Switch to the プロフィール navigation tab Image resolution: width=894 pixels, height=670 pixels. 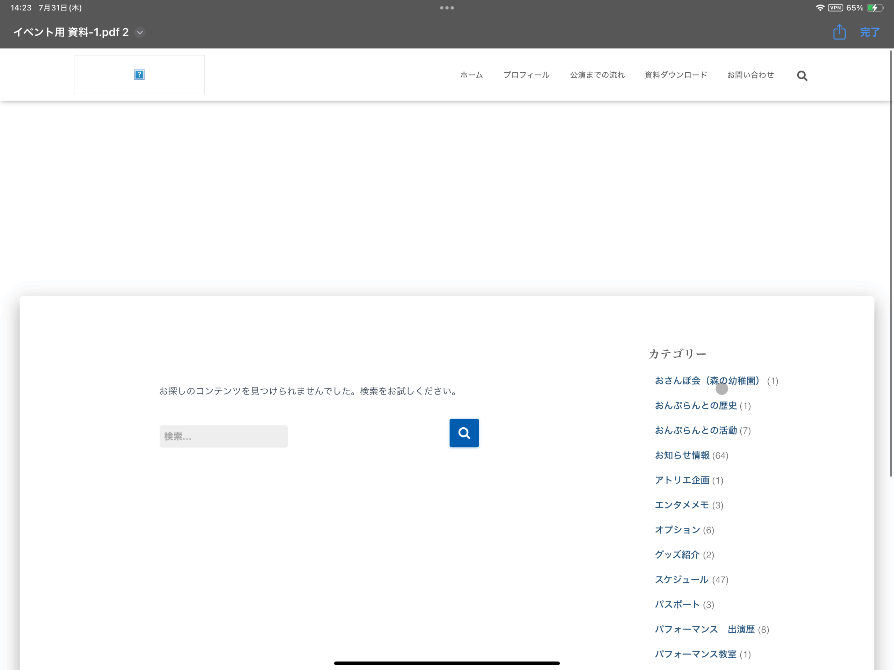526,75
